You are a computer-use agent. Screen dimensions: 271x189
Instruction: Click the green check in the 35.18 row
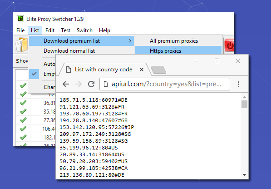(23, 111)
